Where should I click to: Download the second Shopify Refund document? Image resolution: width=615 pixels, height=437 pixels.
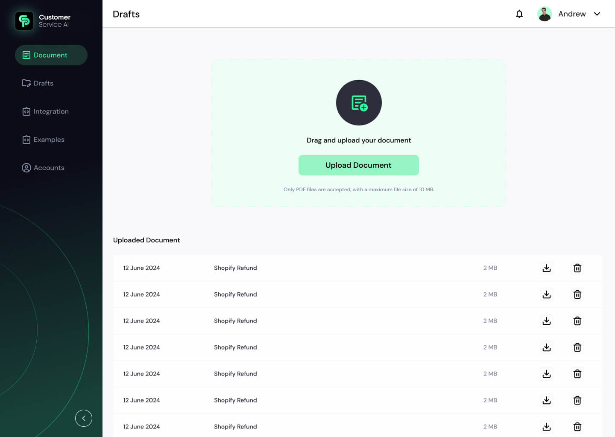[547, 294]
